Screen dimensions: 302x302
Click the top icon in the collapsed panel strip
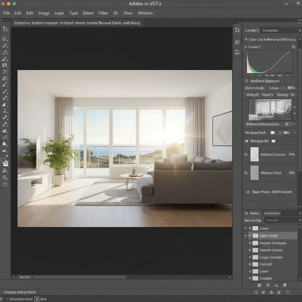[237, 30]
